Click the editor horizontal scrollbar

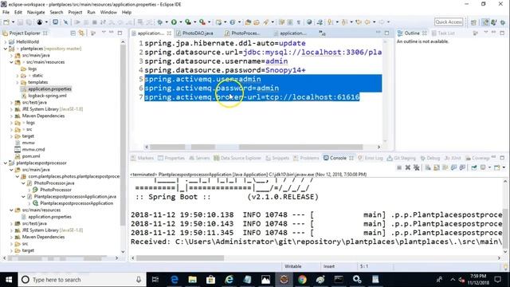point(262,147)
